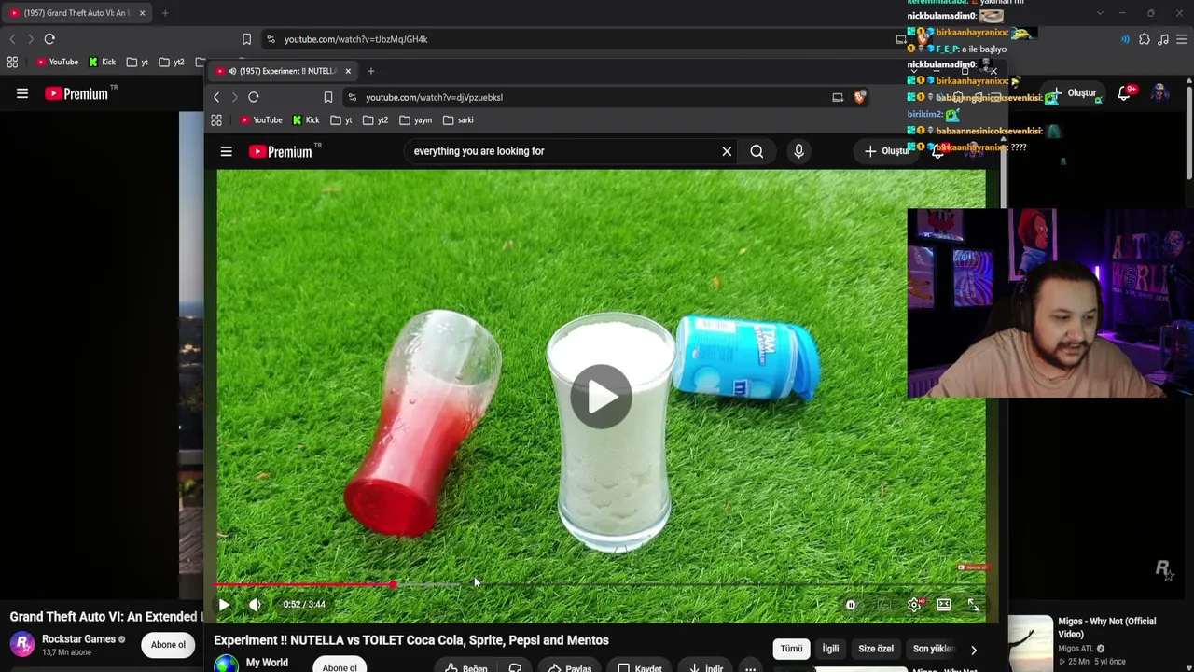
Task: Expand the sarki bookmark folder
Action: click(459, 120)
